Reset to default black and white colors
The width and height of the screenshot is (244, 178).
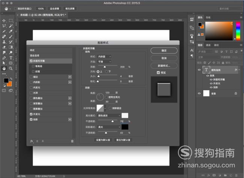coord(5,85)
